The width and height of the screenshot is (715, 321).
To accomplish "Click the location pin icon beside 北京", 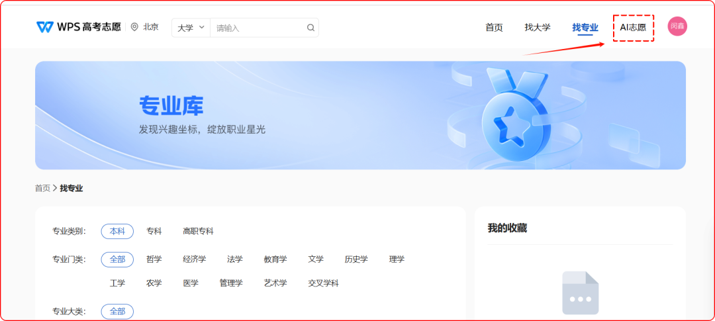I will pyautogui.click(x=134, y=27).
